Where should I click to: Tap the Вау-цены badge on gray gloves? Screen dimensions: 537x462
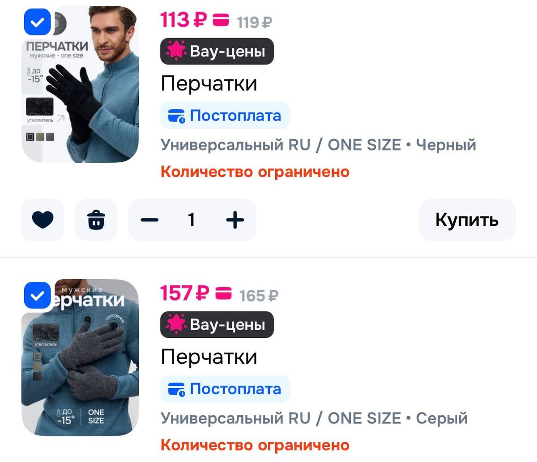pyautogui.click(x=217, y=324)
